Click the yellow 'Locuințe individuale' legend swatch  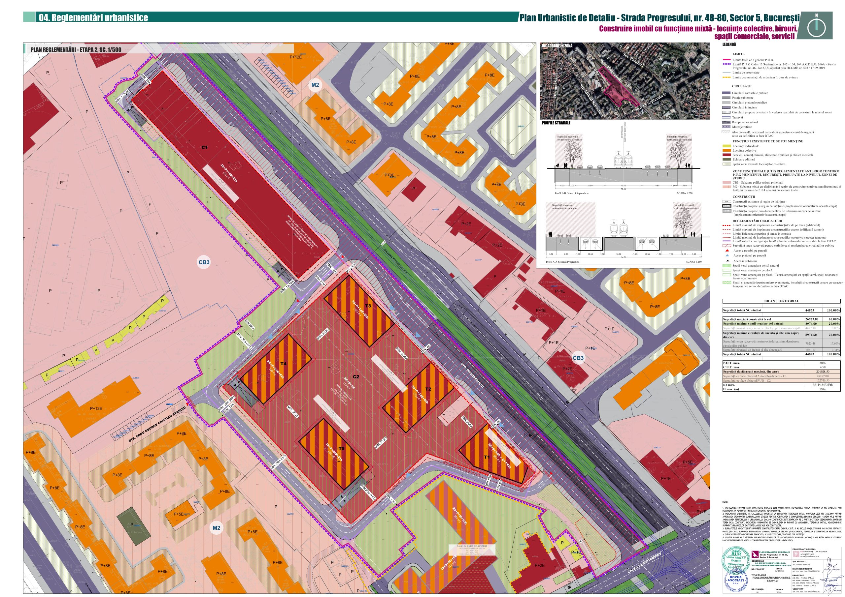pyautogui.click(x=726, y=146)
